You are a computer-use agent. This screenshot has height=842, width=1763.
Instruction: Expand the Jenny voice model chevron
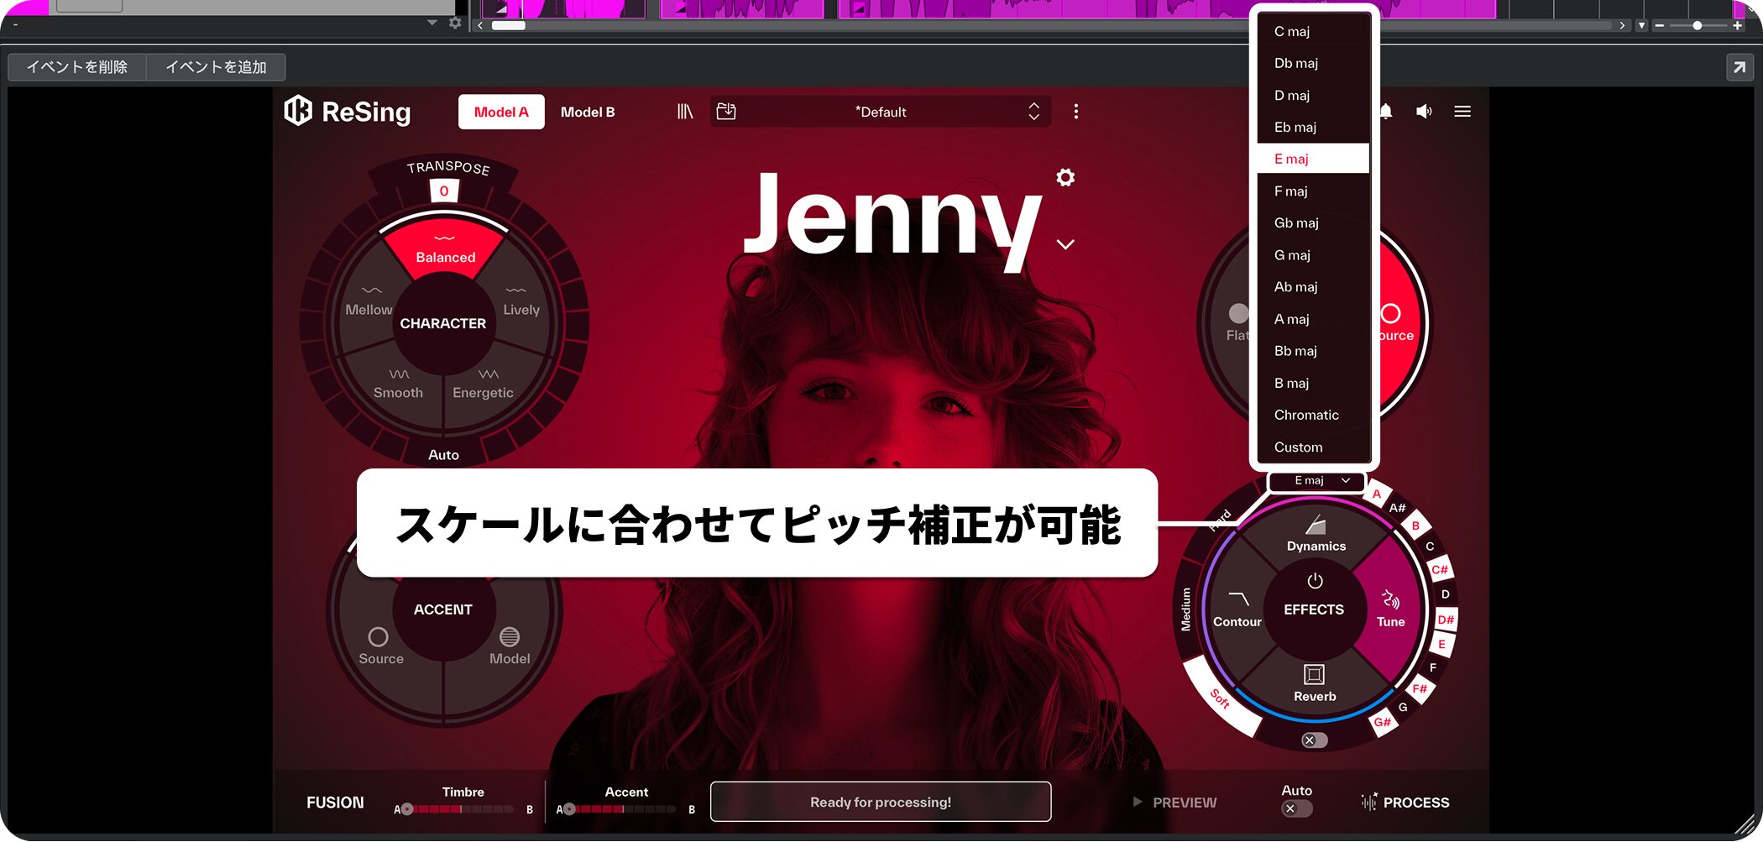coord(1065,245)
